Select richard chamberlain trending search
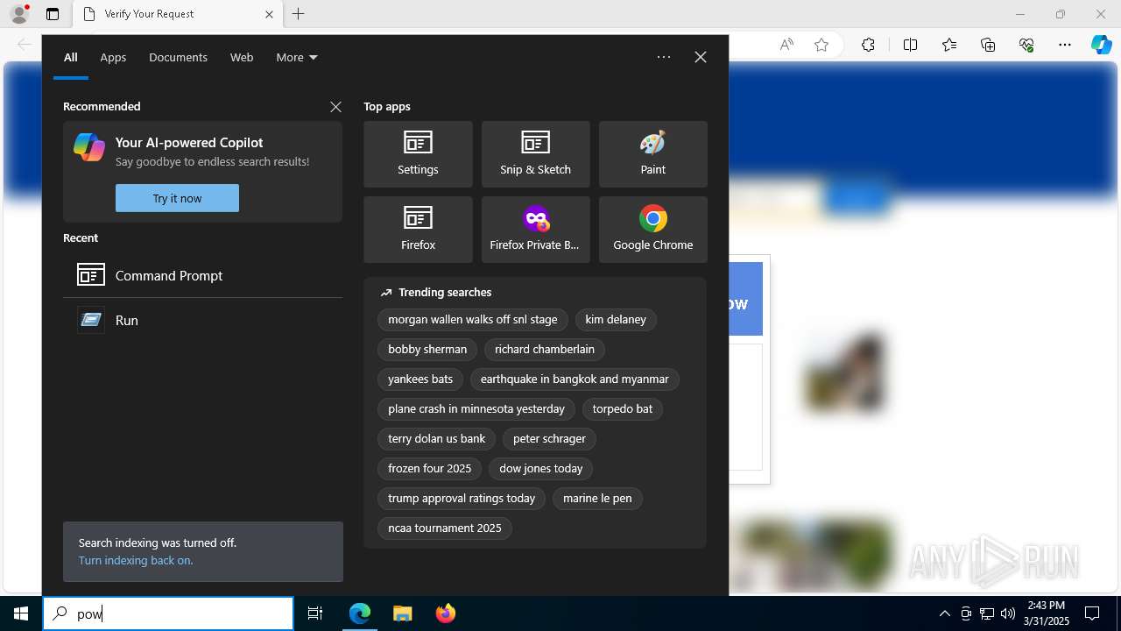1121x631 pixels. 545,350
